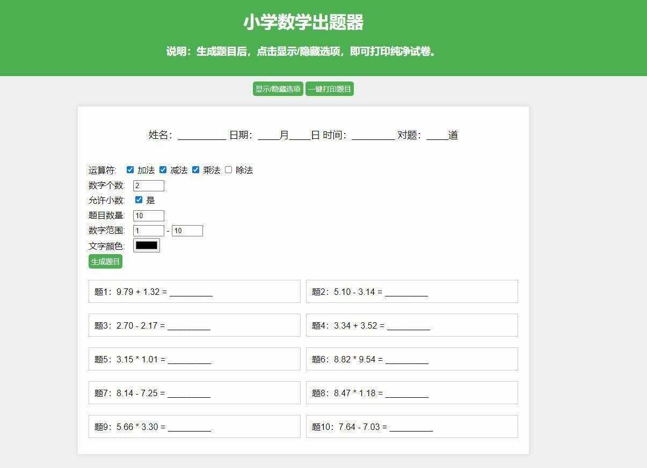Click the upper bound of 数字范围
Viewport: 647px width, 468px height.
(187, 230)
